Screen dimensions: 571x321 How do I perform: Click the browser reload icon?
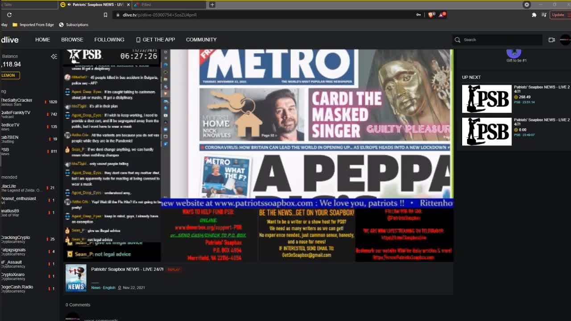(9, 15)
